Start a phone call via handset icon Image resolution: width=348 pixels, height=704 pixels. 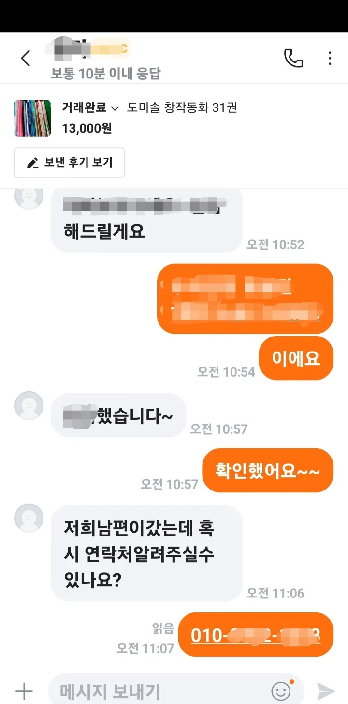293,59
